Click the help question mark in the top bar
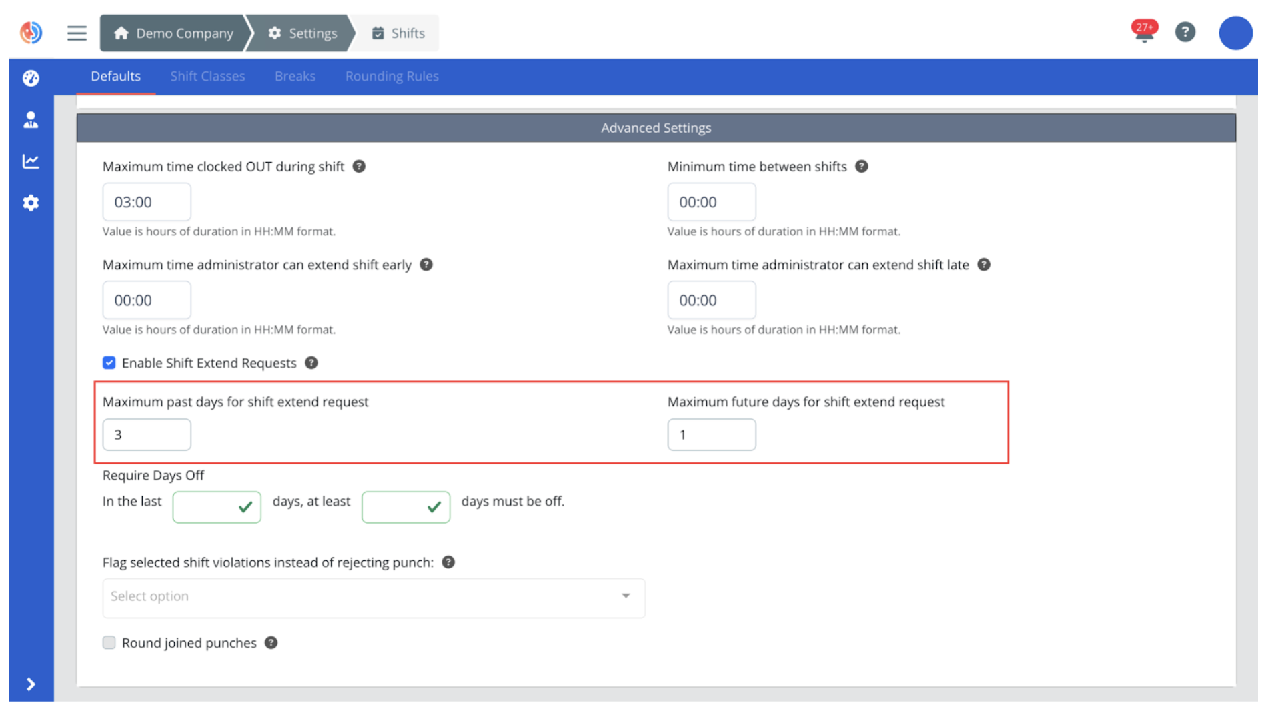Screen dimensions: 1266x713 (1185, 32)
